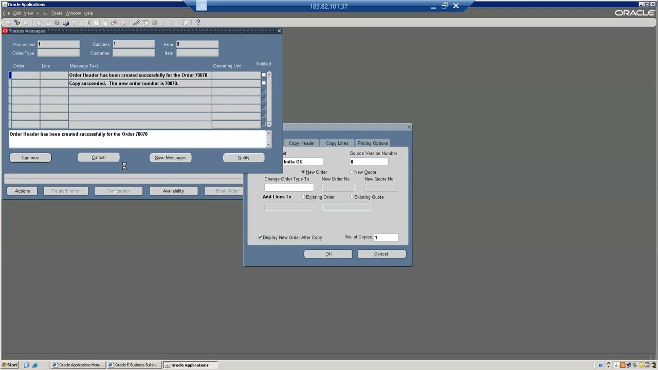The image size is (658, 370).
Task: Open the Windows Start menu
Action: pyautogui.click(x=10, y=365)
